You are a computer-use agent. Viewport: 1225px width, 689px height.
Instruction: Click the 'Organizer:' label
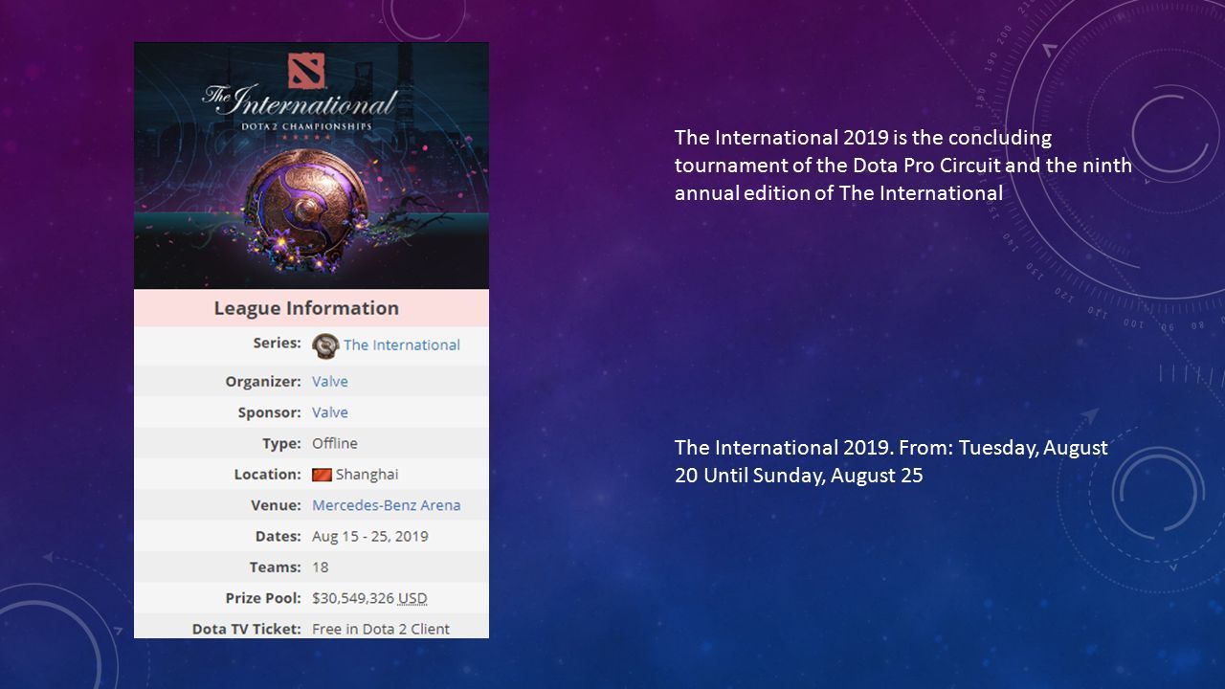click(263, 382)
